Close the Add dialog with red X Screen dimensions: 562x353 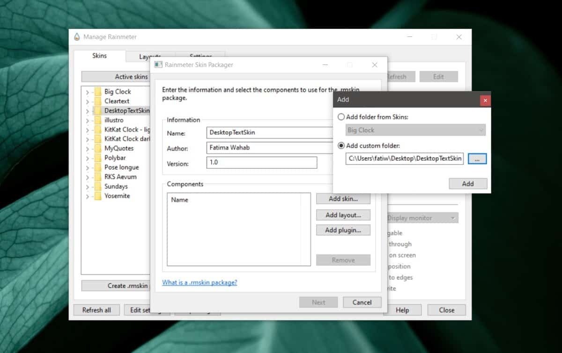[x=485, y=100]
